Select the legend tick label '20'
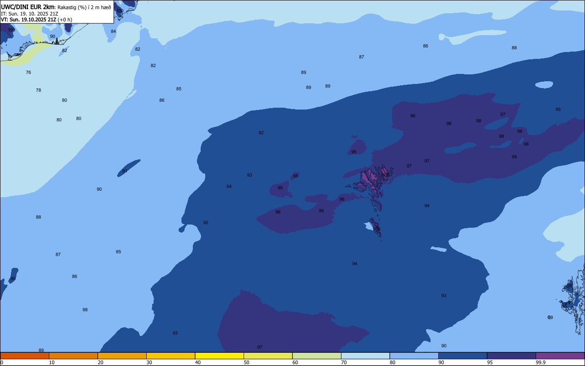585x366 pixels. (x=101, y=362)
